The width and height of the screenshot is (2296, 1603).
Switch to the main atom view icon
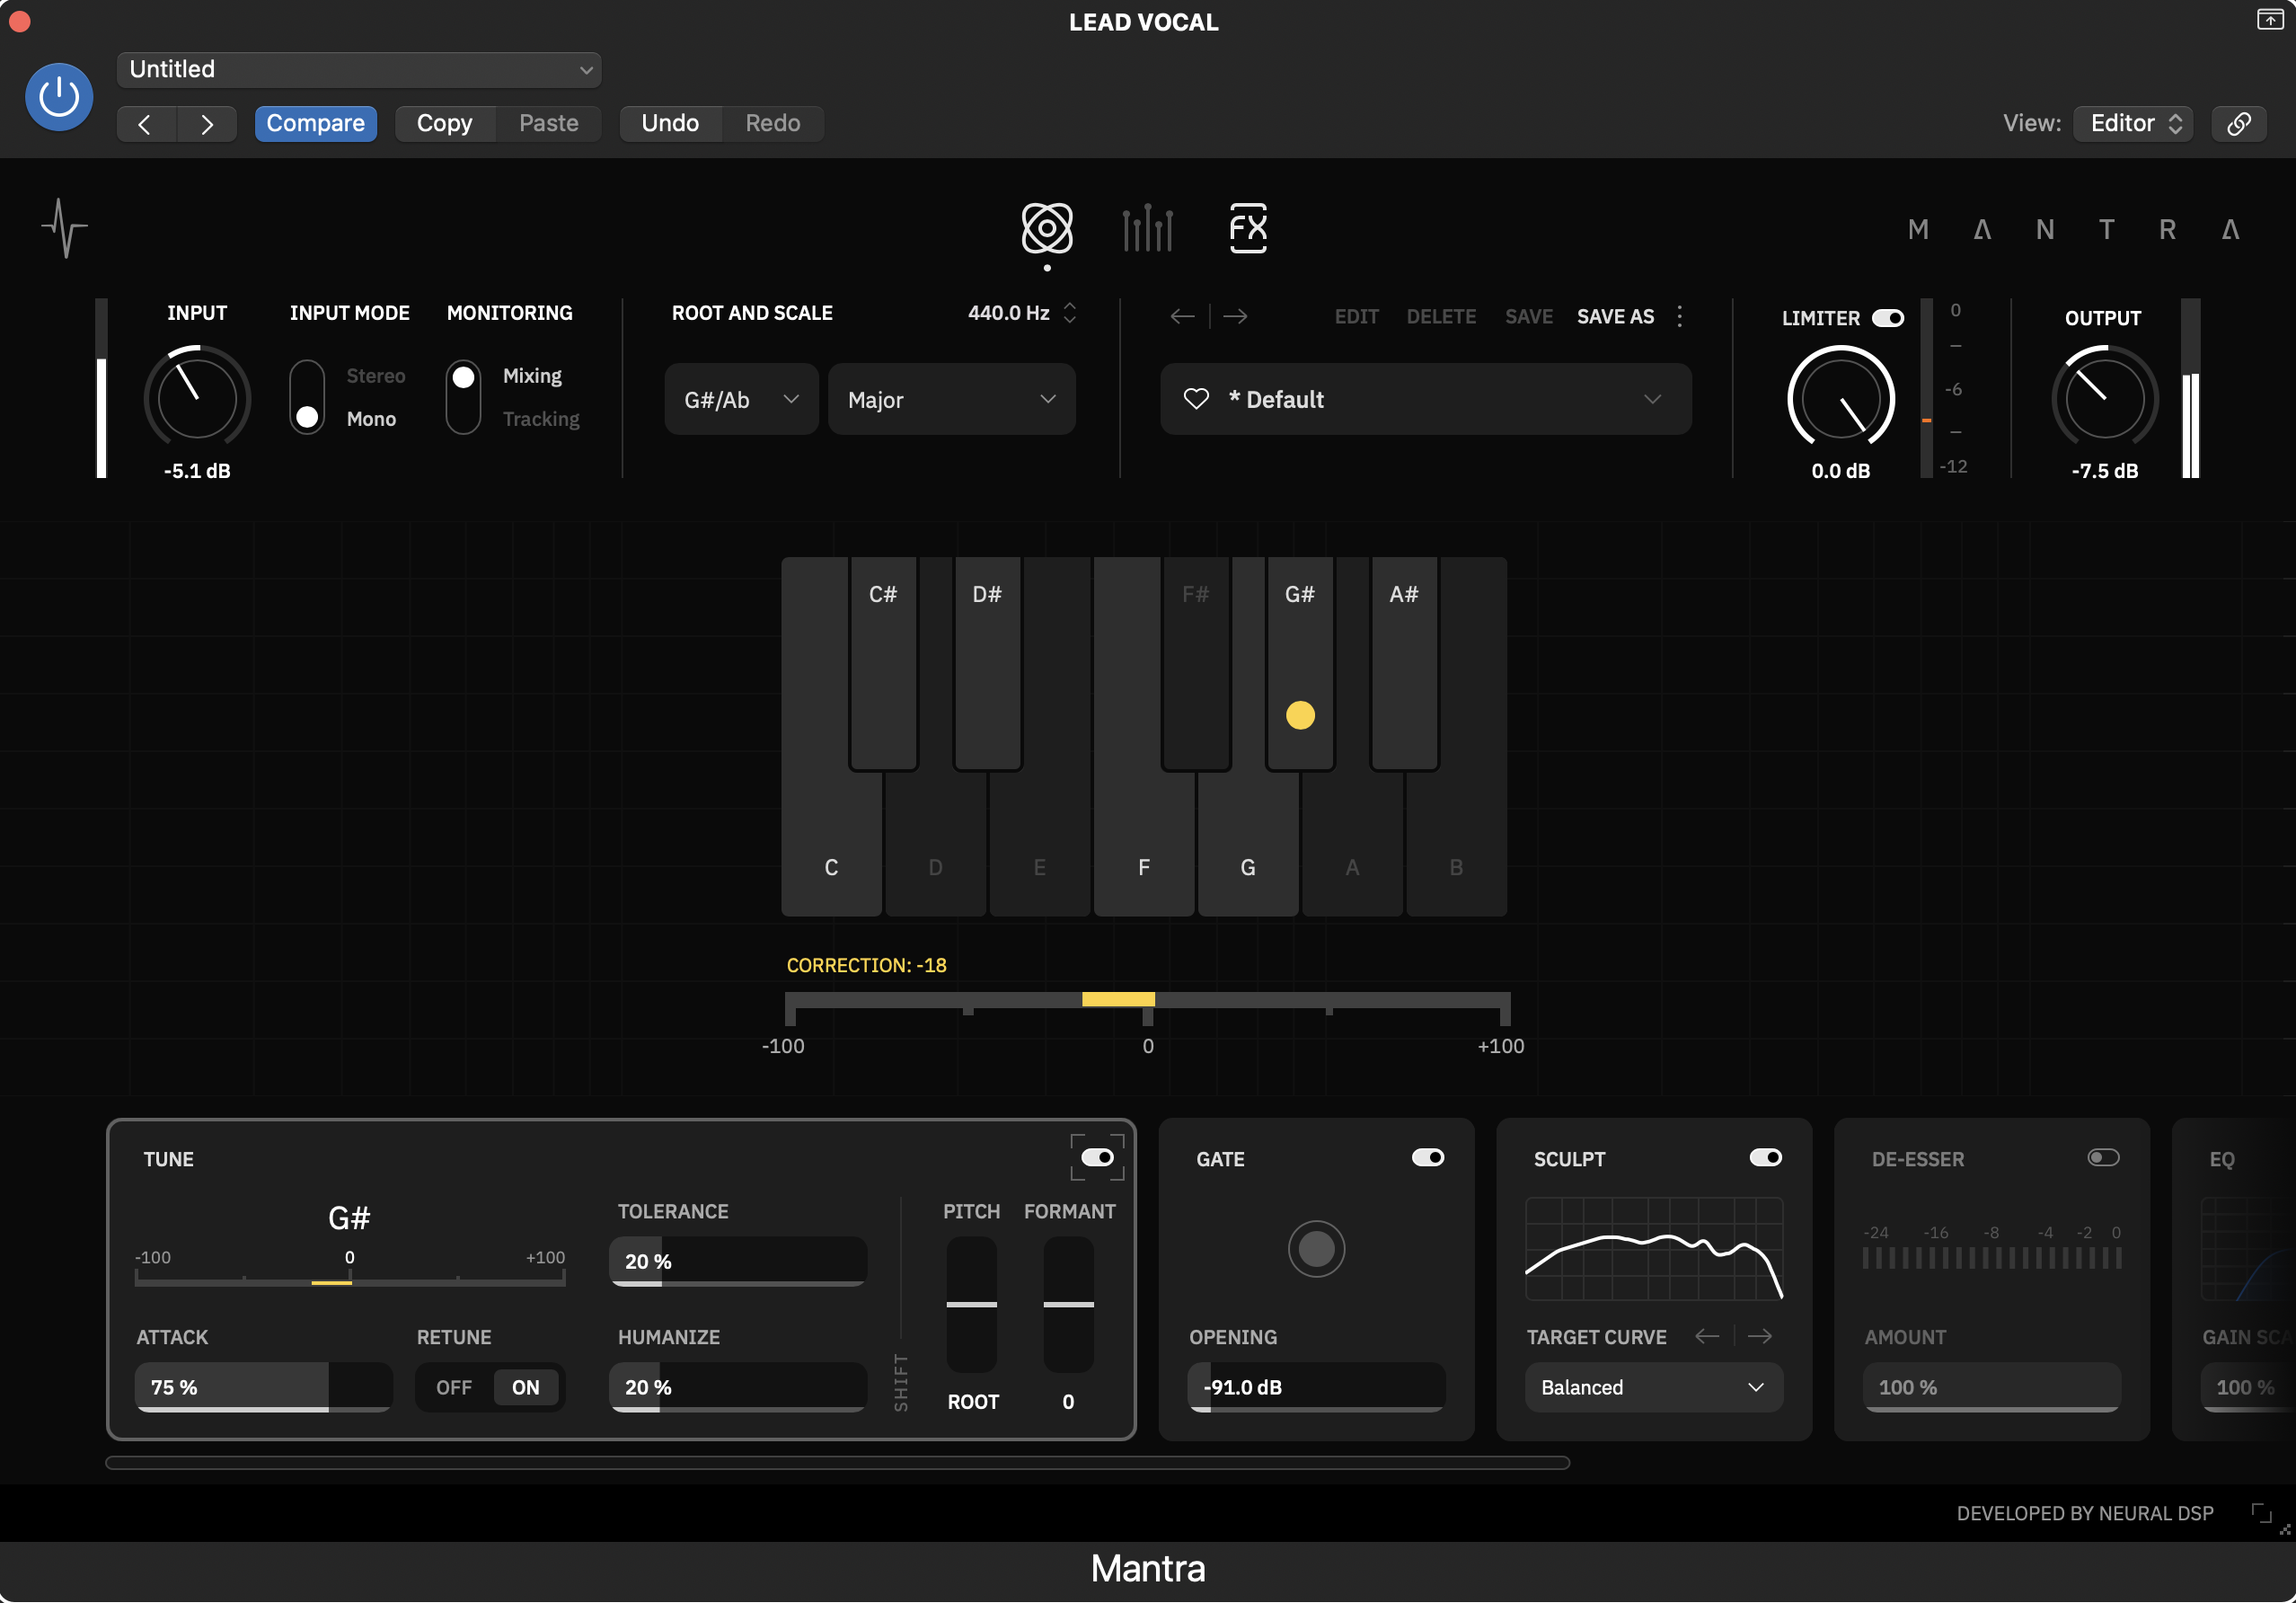(1047, 228)
